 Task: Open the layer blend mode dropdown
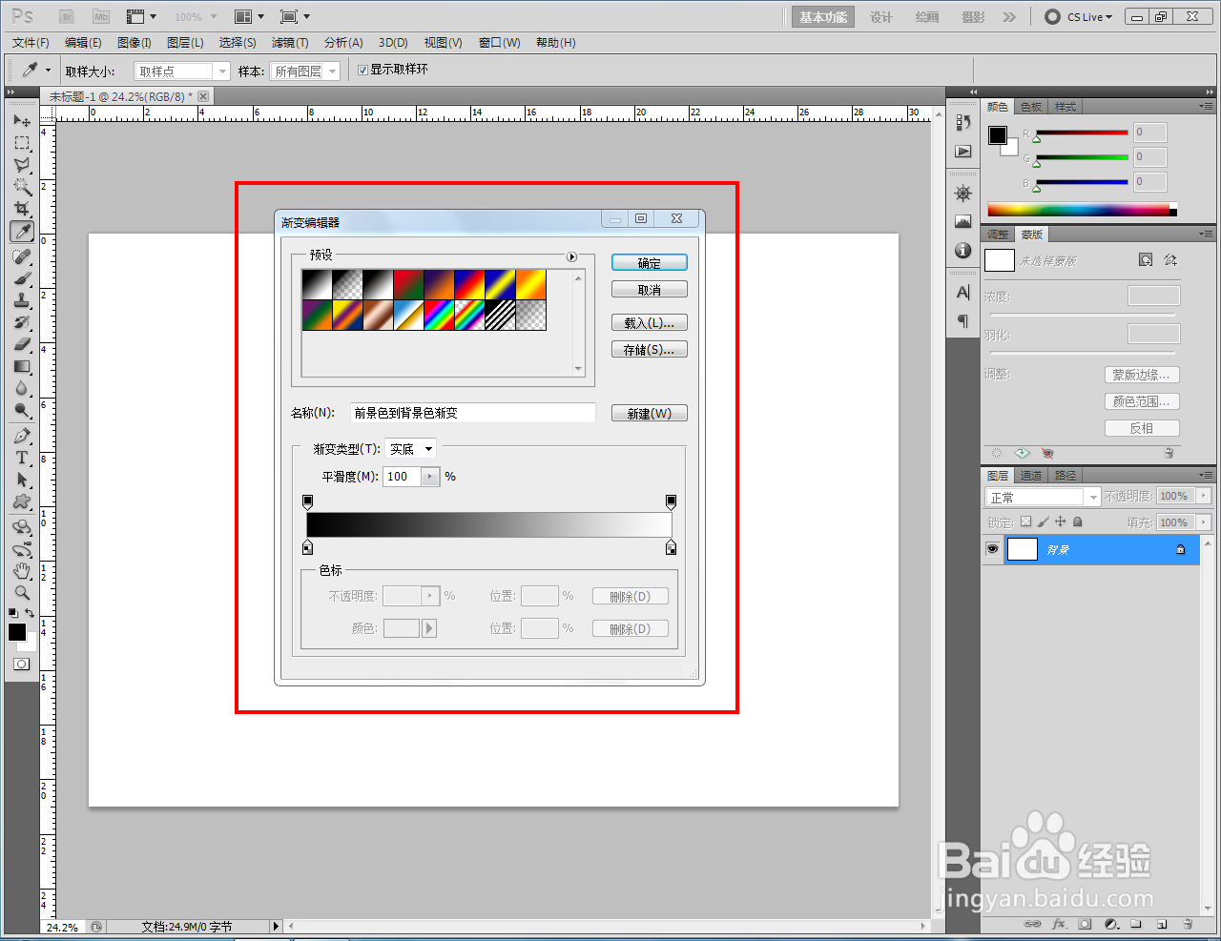click(1043, 497)
